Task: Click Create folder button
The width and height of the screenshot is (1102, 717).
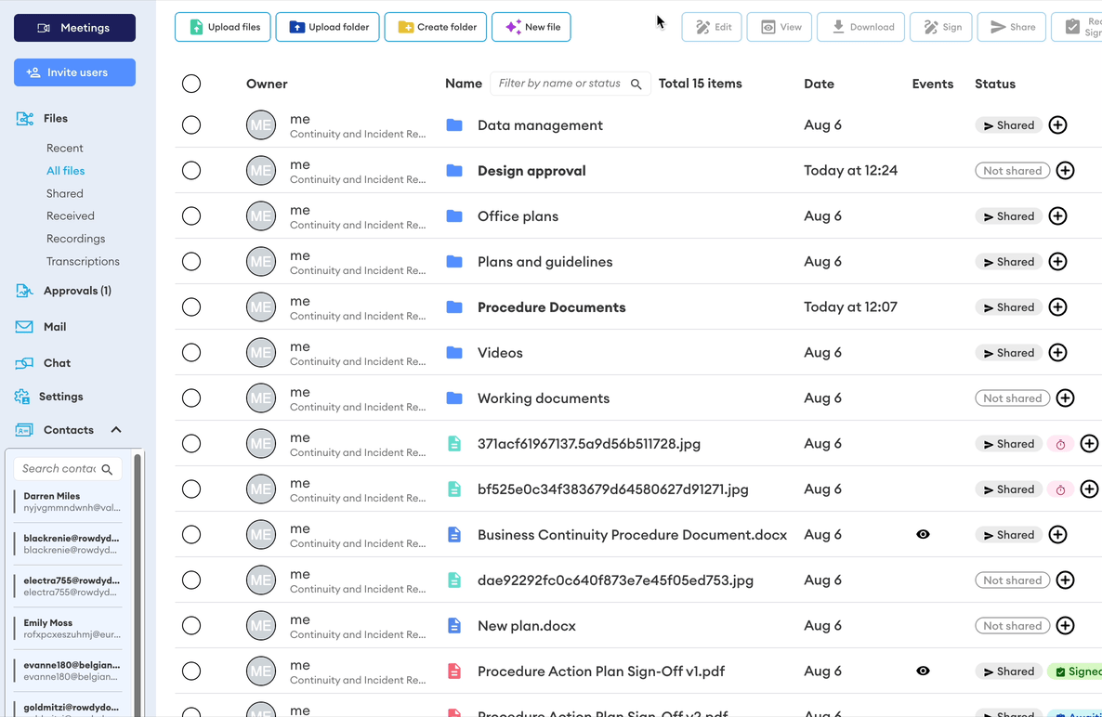Action: pos(436,27)
